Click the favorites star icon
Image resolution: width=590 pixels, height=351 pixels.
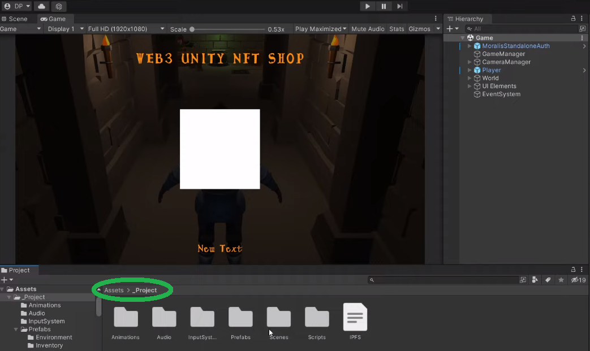tap(561, 280)
